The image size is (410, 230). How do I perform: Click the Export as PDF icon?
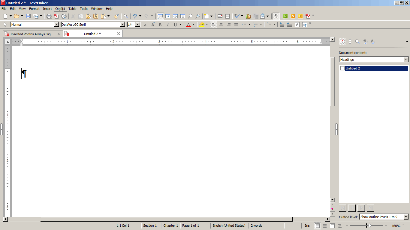pyautogui.click(x=56, y=16)
